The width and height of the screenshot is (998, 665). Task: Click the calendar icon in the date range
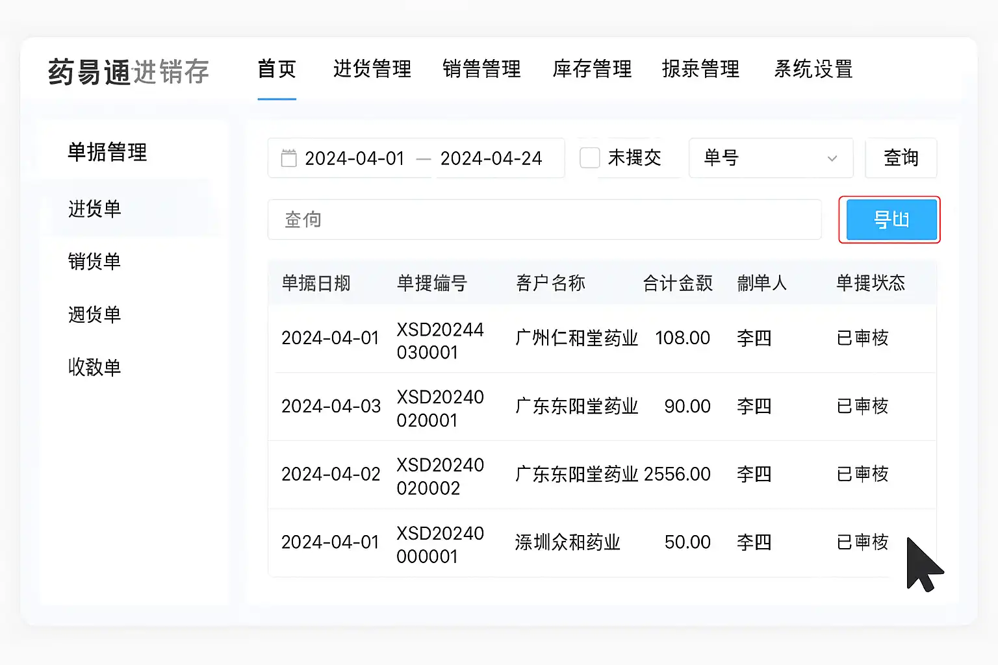288,158
